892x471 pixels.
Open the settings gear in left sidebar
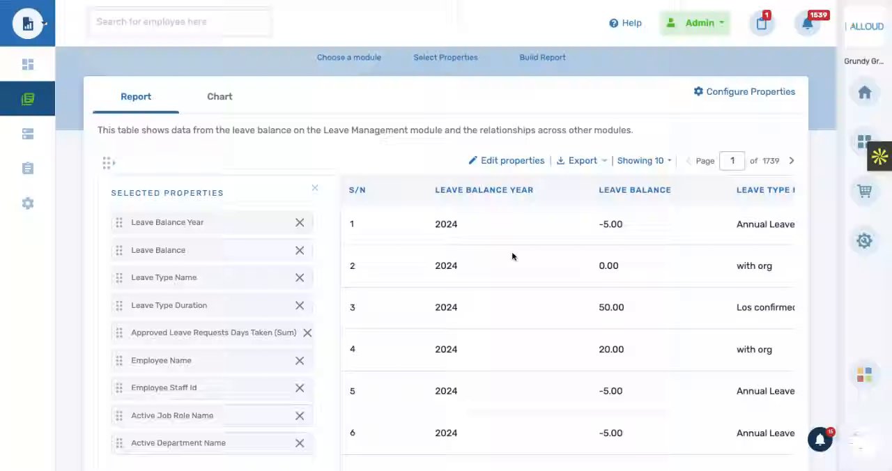28,203
